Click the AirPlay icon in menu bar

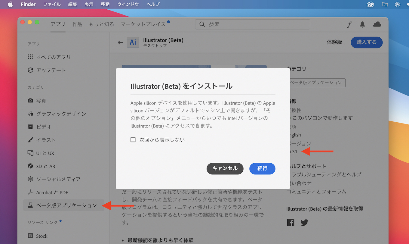[398, 4]
